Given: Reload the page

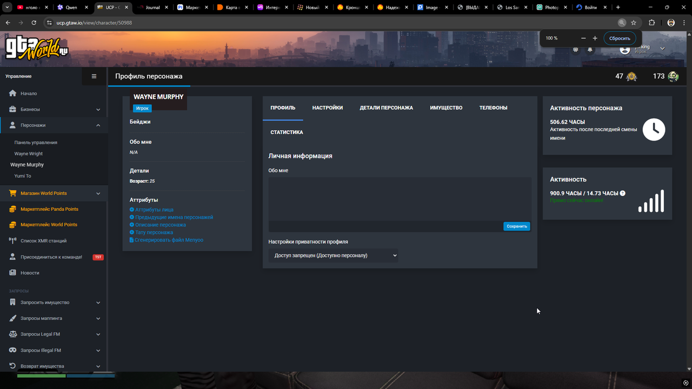Looking at the screenshot, I should coord(34,23).
